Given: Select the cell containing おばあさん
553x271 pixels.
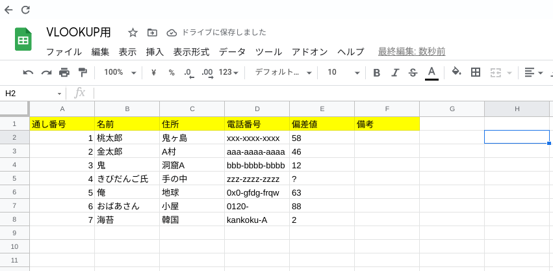Looking at the screenshot, I should coord(127,206).
